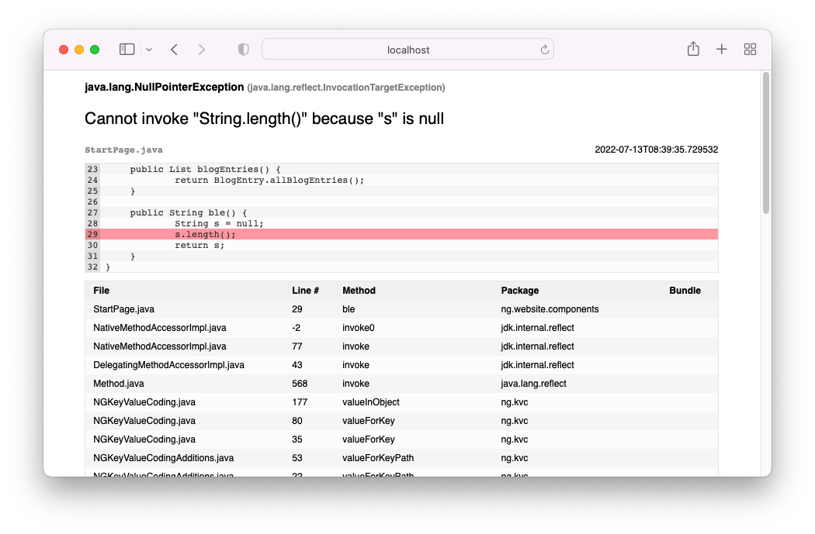The width and height of the screenshot is (815, 534).
Task: Go forward with the forward arrow
Action: [202, 50]
